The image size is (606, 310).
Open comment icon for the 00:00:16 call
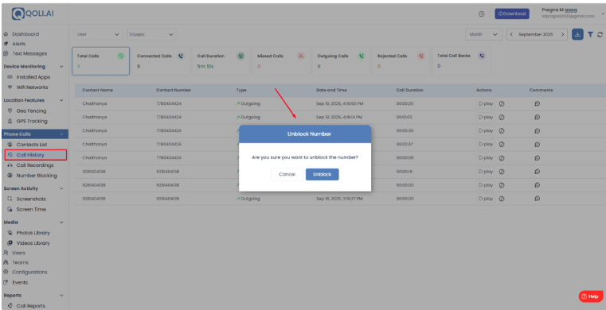[x=538, y=172]
